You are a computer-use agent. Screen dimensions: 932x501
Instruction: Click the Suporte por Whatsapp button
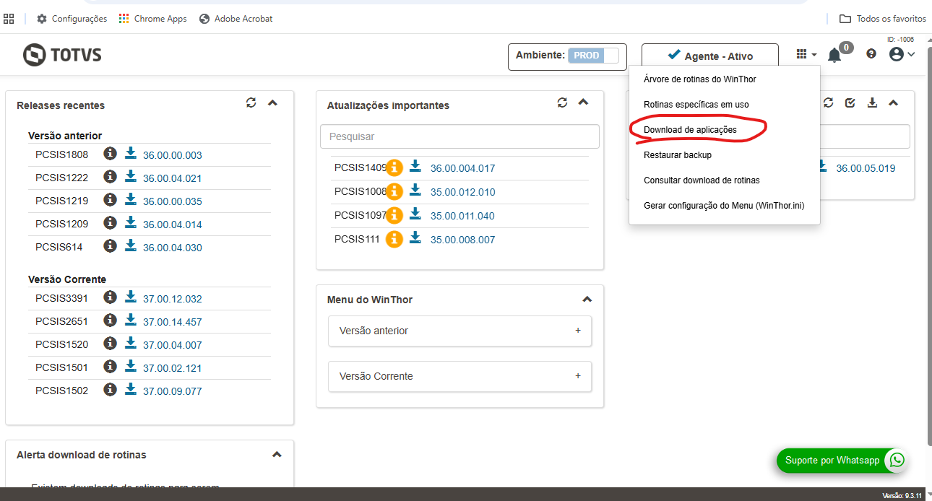click(842, 461)
